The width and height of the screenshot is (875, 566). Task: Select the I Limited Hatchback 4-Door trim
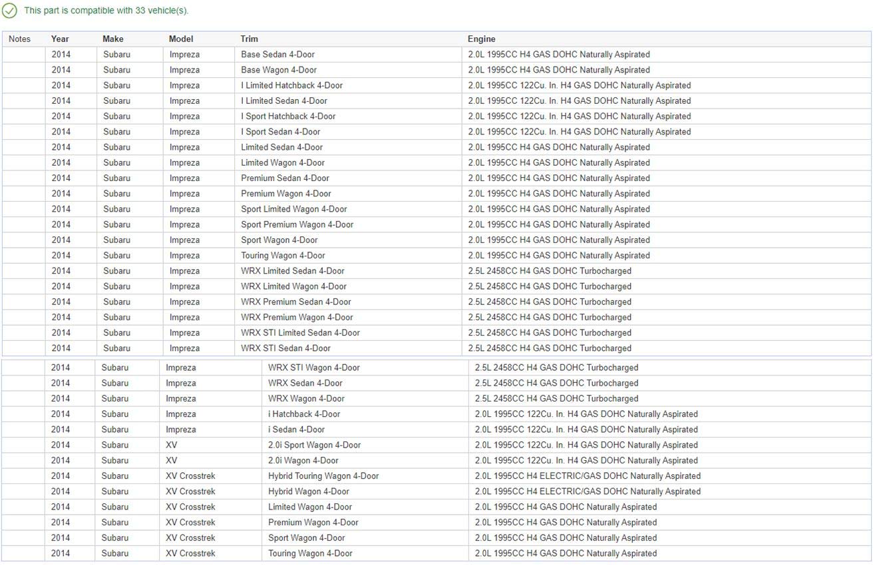[x=291, y=85]
